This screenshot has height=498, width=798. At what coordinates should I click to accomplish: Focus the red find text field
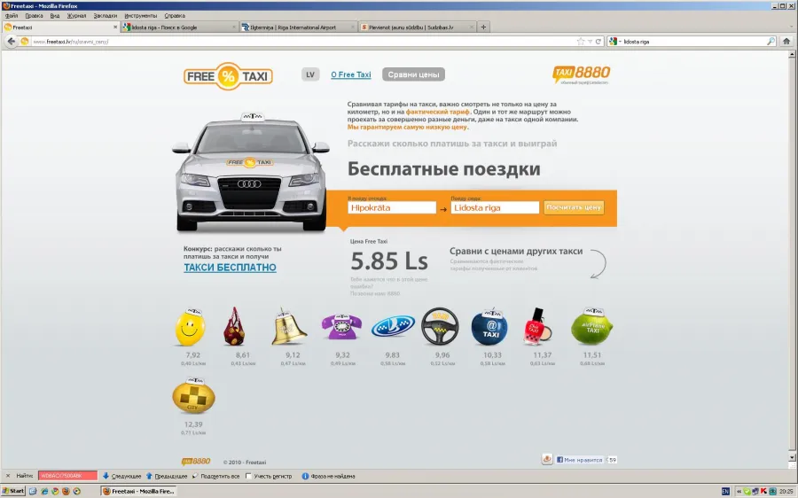coord(67,476)
